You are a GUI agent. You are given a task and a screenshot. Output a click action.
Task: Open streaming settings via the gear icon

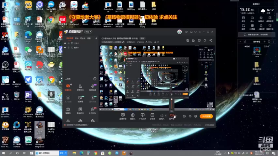click(x=196, y=116)
